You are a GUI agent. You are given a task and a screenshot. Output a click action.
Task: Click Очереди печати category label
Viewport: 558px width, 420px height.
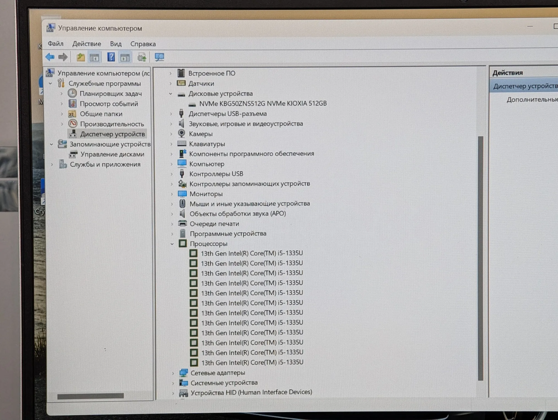214,224
